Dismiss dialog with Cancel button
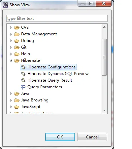Screen dimensions: 132x149 coord(92,137)
